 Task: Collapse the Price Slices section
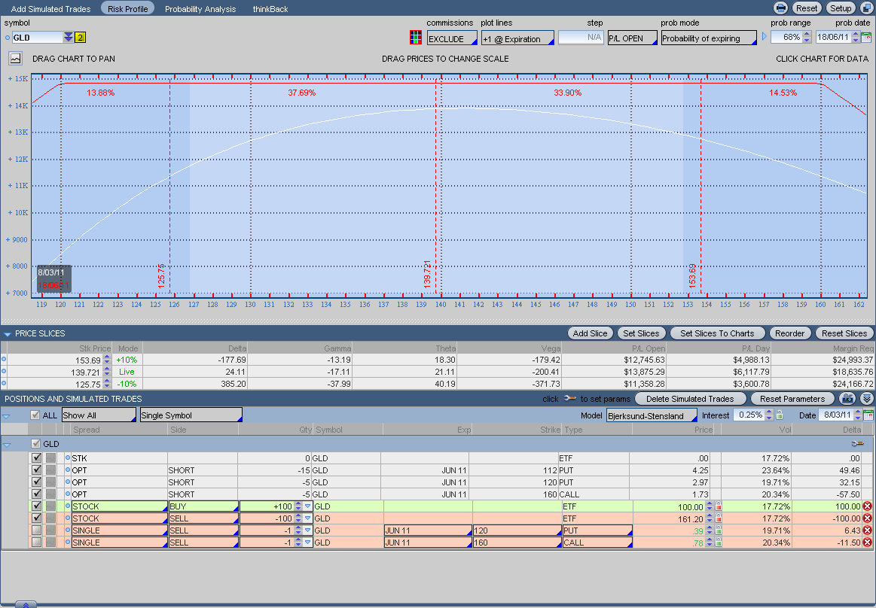7,333
